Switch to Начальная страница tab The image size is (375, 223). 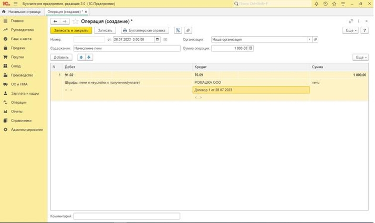click(x=21, y=11)
